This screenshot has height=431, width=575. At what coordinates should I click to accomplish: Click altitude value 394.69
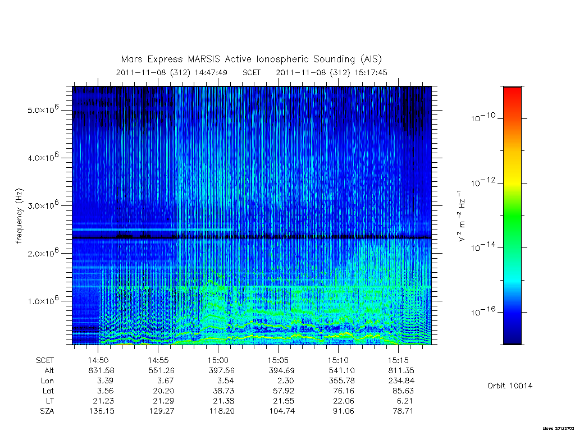click(281, 370)
